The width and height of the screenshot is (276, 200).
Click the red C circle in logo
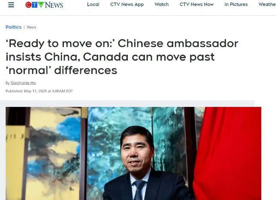click(x=28, y=5)
